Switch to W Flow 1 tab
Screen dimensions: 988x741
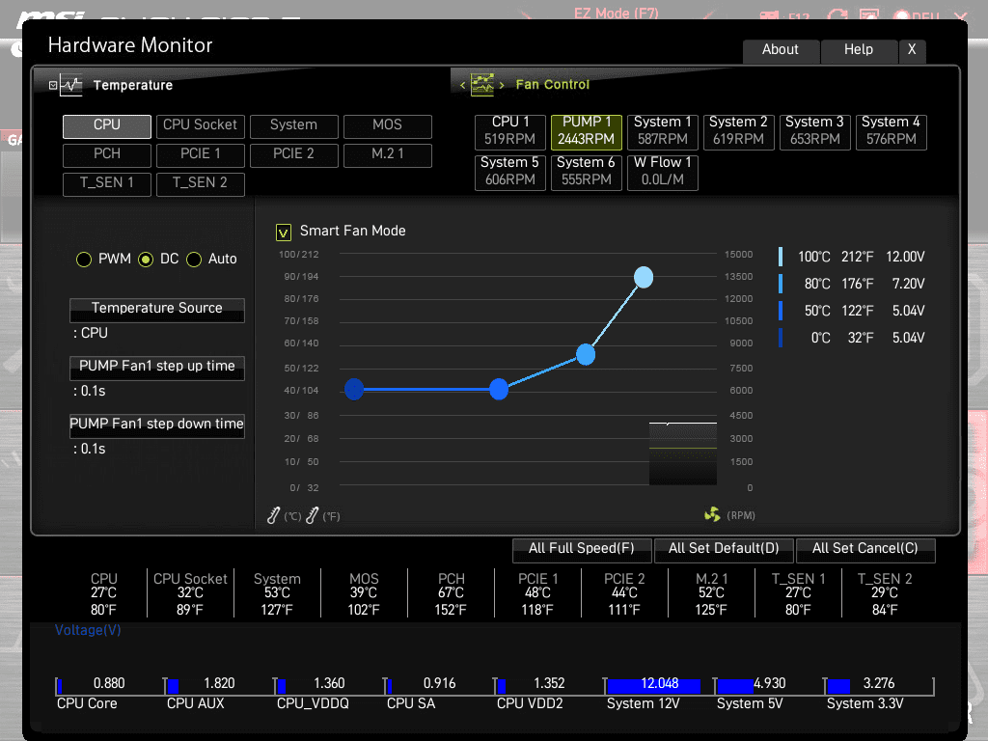click(663, 172)
